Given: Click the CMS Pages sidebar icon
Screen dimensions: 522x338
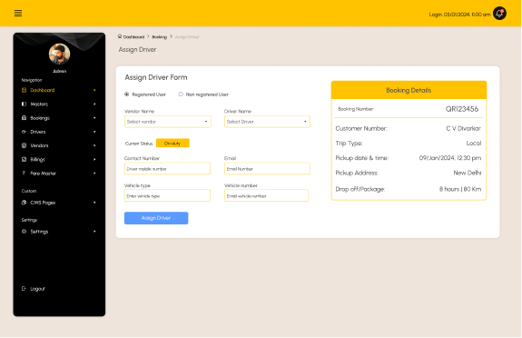Looking at the screenshot, I should pyautogui.click(x=24, y=203).
